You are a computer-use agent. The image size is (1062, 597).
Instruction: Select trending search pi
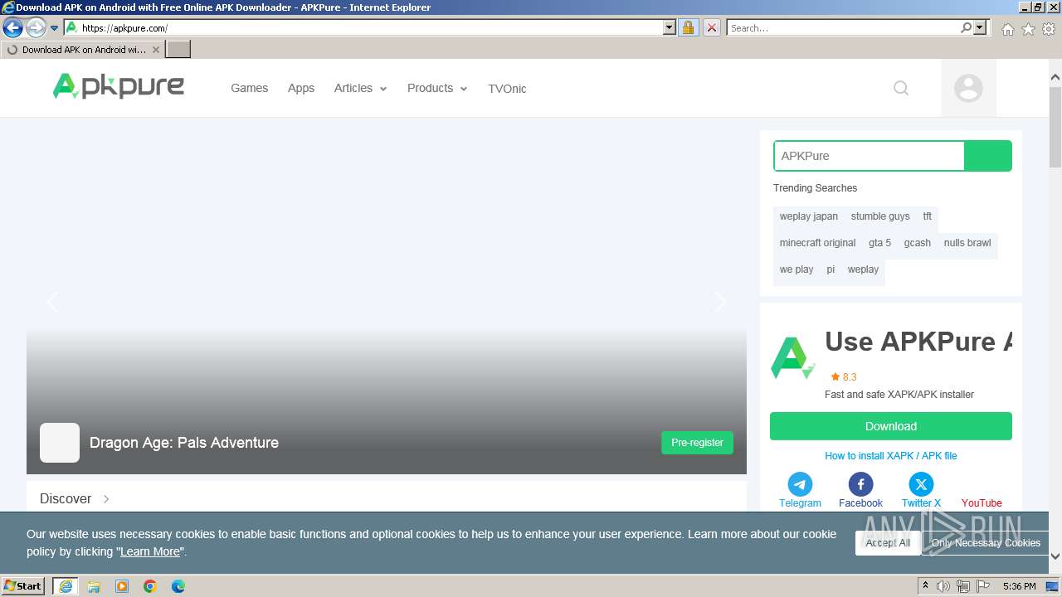831,269
